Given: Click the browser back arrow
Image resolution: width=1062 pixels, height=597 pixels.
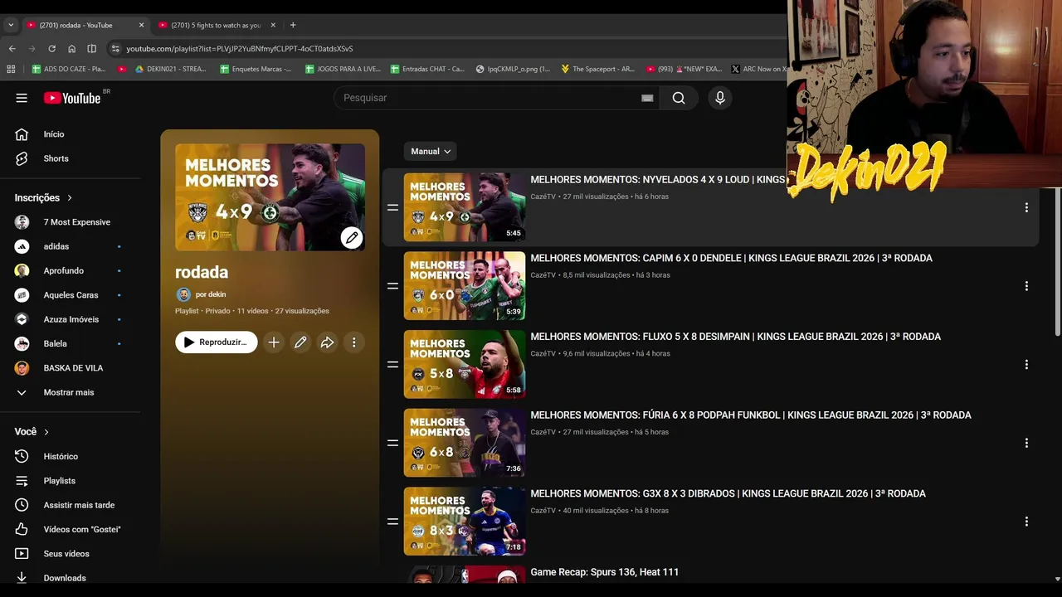Looking at the screenshot, I should coord(12,48).
